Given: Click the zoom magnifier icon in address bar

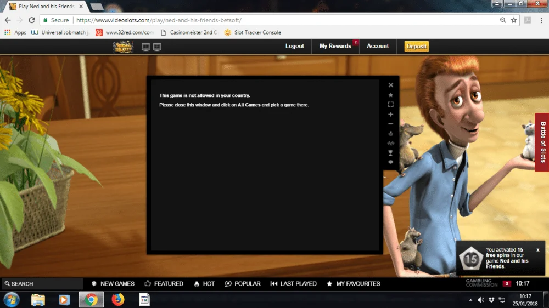Looking at the screenshot, I should 503,20.
